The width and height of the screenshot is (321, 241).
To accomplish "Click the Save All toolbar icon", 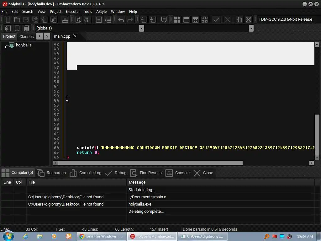I will click(x=35, y=20).
